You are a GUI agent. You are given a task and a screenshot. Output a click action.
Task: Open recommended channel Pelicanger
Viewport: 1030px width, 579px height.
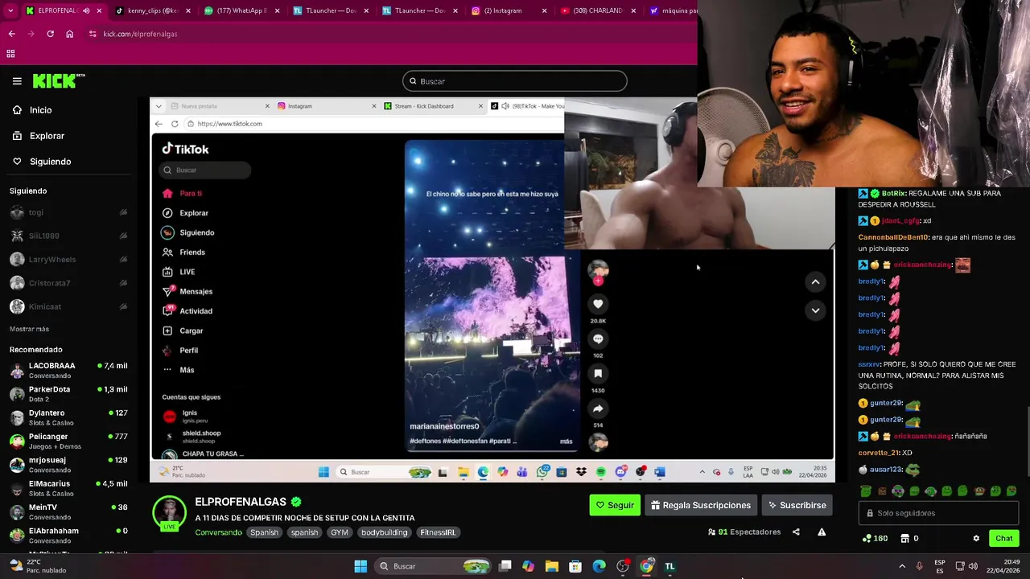coord(68,441)
